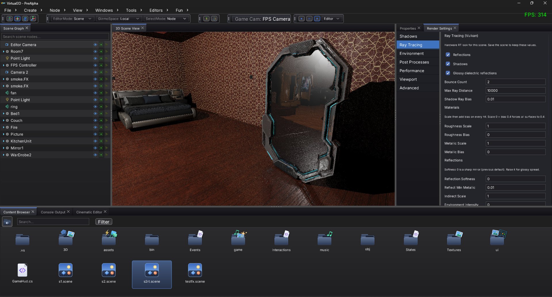Select the rotate gizmo tool
This screenshot has width=552, height=297.
(x=25, y=19)
